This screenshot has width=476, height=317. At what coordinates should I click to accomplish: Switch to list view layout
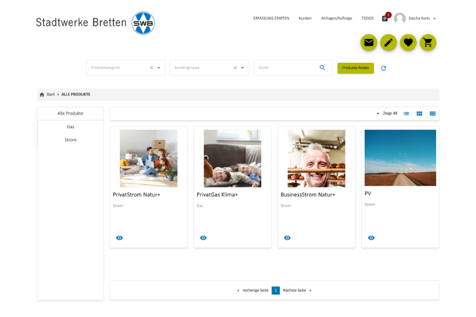click(x=406, y=114)
